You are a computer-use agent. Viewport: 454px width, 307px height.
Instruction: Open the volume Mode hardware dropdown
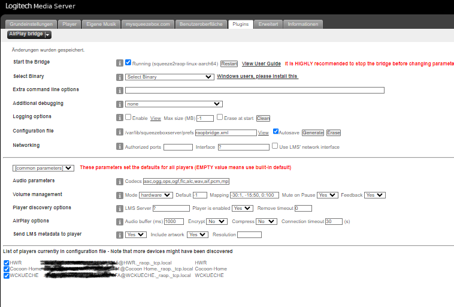pos(156,195)
